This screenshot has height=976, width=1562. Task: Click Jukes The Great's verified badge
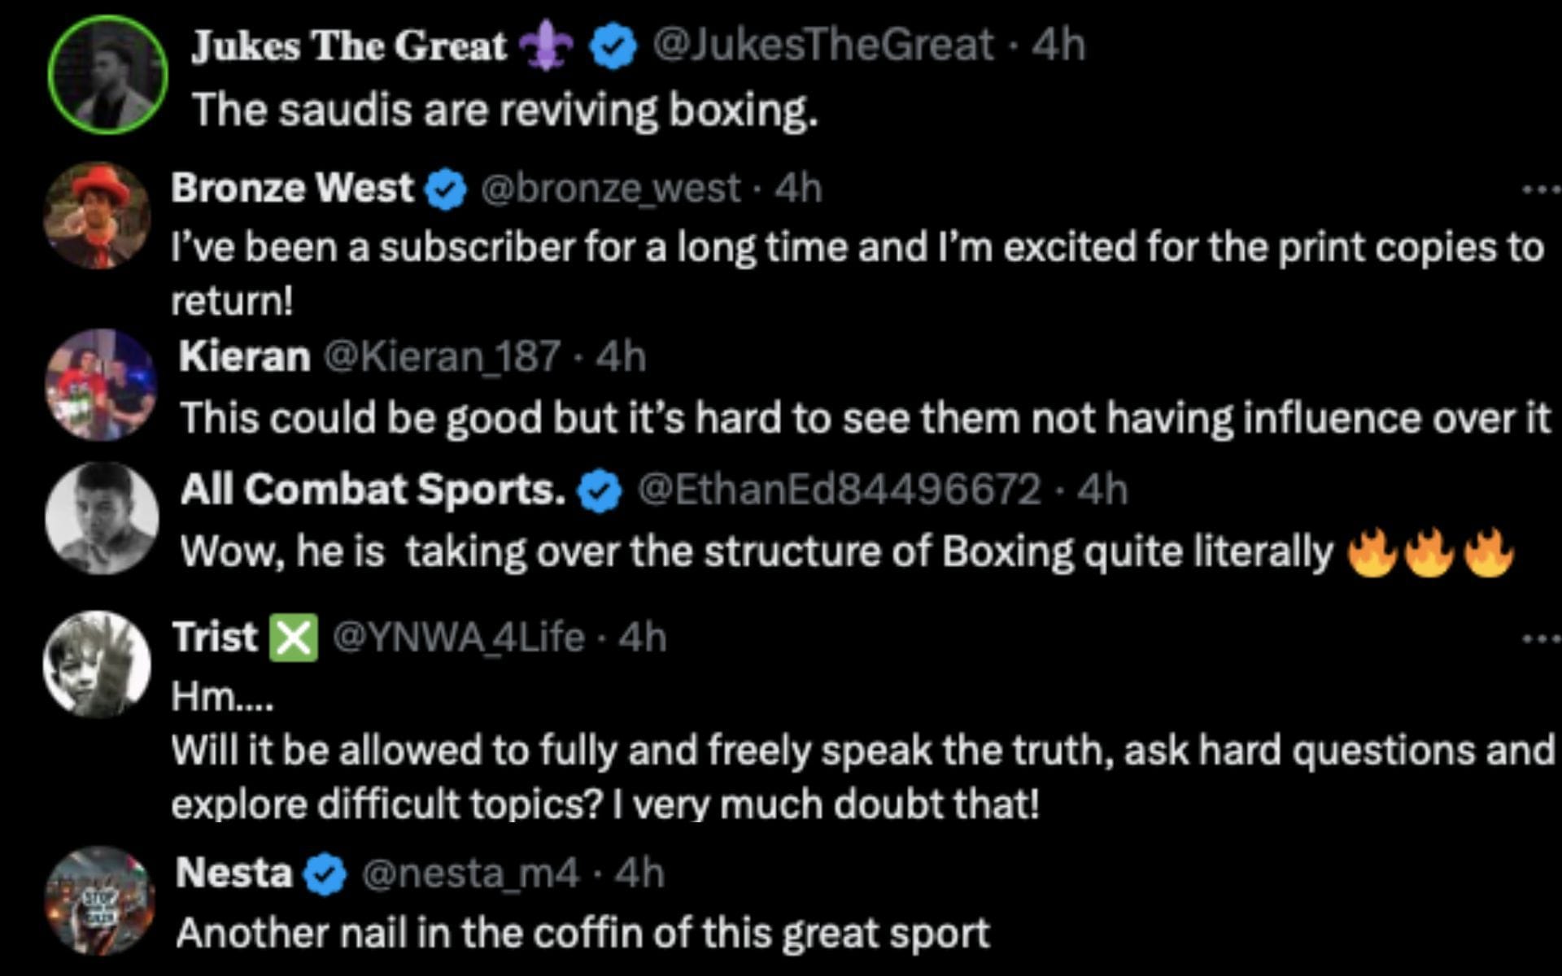(612, 46)
